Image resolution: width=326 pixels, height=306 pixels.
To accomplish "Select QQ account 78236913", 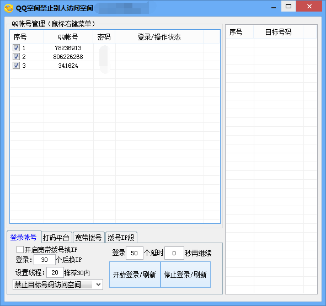I will coord(68,48).
